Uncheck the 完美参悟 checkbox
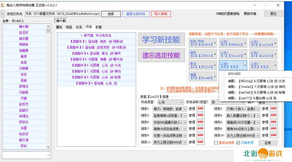This screenshot has width=292, height=162. tap(238, 143)
